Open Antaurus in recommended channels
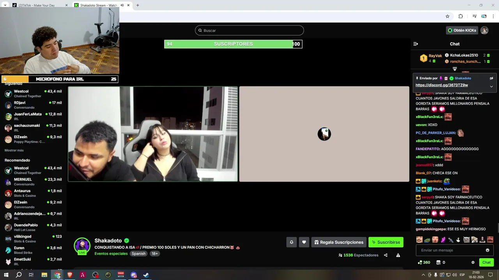 [x=33, y=193]
